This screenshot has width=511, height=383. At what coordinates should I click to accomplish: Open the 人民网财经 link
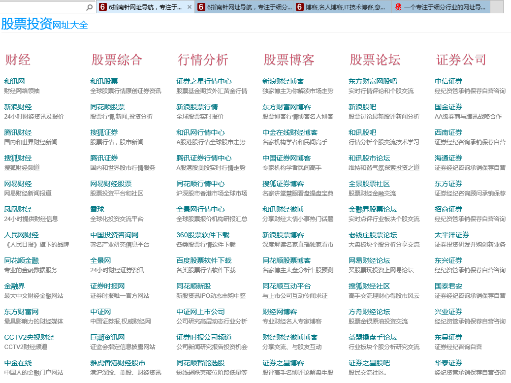[x=22, y=235]
